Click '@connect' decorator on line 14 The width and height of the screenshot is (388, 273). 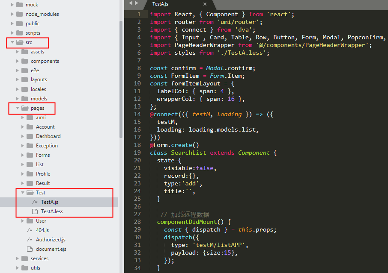coord(164,114)
